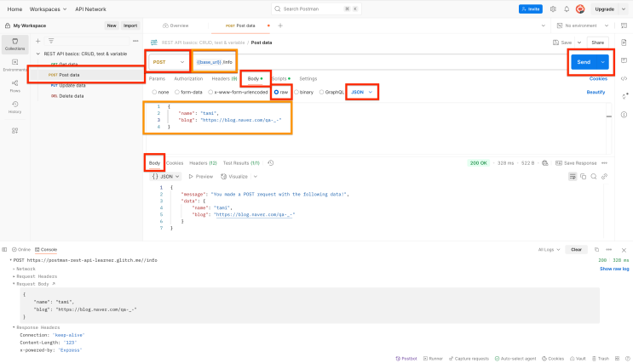This screenshot has height=363, width=633.
Task: Click the Import button
Action: point(130,26)
